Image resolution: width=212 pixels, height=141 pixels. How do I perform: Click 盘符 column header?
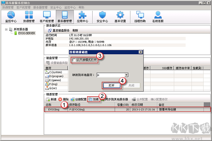click(56, 68)
